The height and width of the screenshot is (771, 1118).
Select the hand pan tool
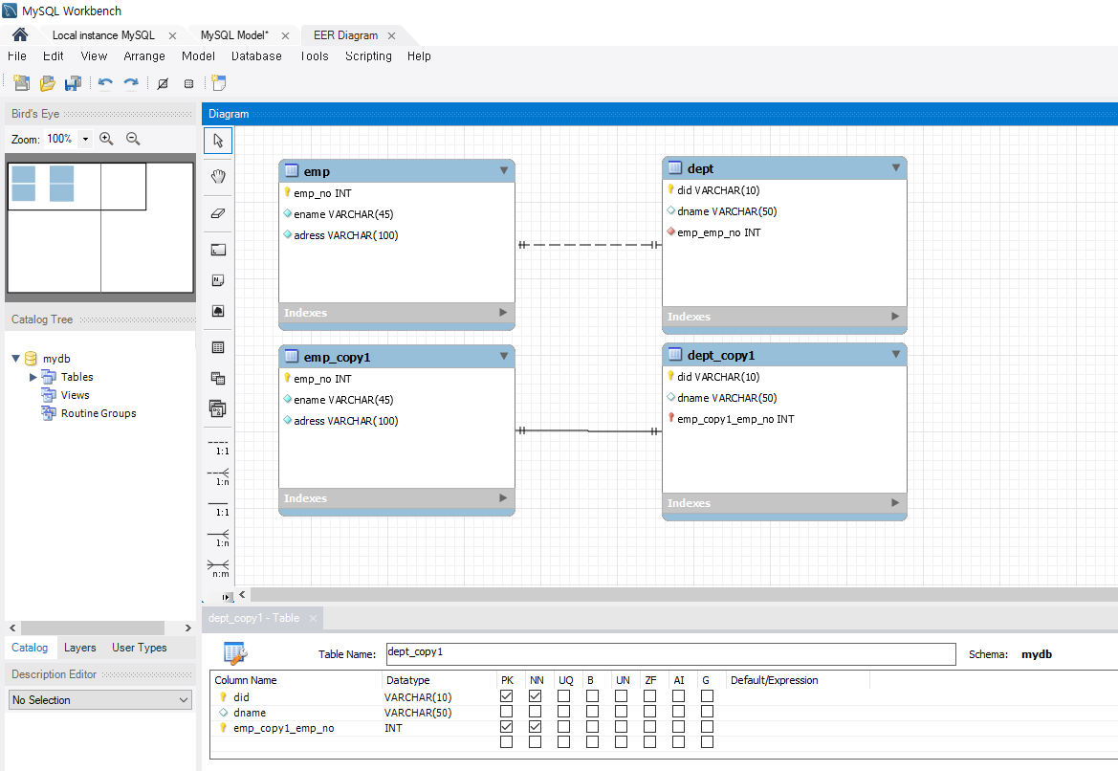click(x=218, y=176)
